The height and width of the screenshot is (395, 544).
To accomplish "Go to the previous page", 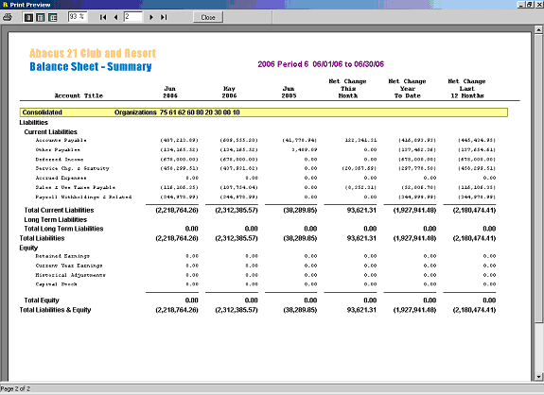I will [x=115, y=17].
